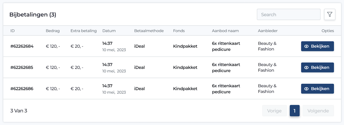Sort by the Datum column header
The image size is (344, 125).
coord(109,31)
